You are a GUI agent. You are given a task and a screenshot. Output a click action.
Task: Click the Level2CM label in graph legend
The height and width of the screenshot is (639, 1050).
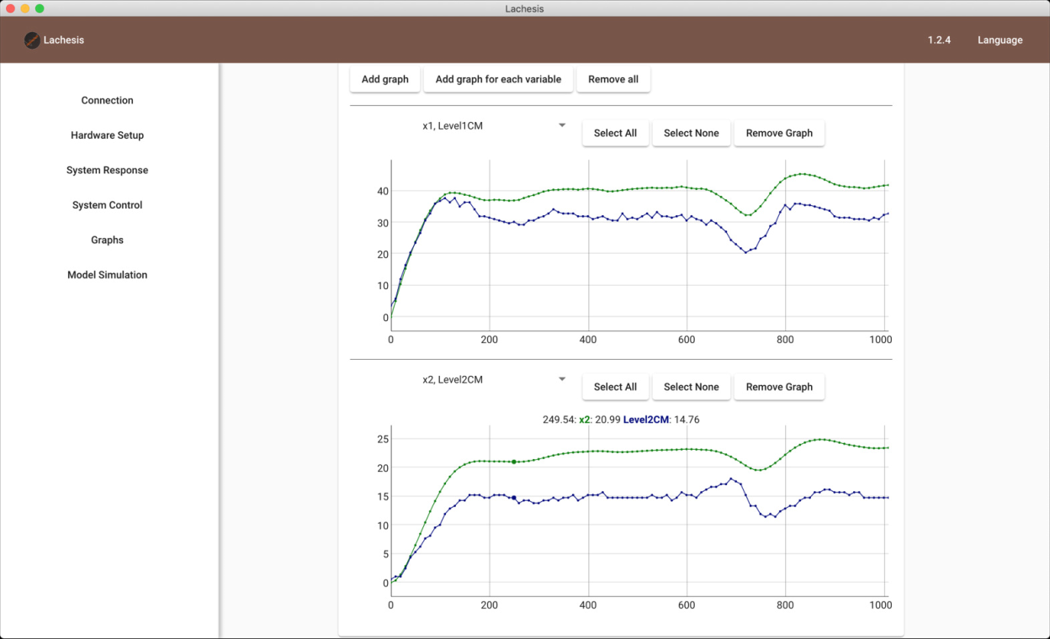[x=645, y=420]
